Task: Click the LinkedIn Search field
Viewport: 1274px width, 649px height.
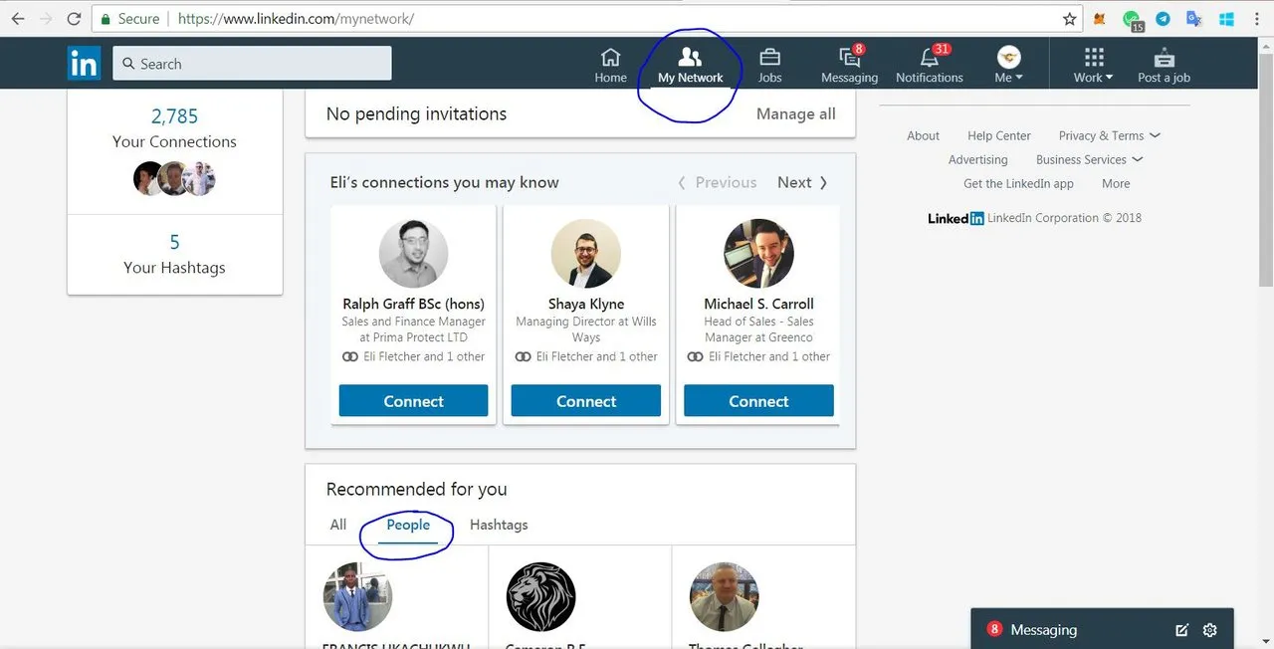Action: (x=252, y=64)
